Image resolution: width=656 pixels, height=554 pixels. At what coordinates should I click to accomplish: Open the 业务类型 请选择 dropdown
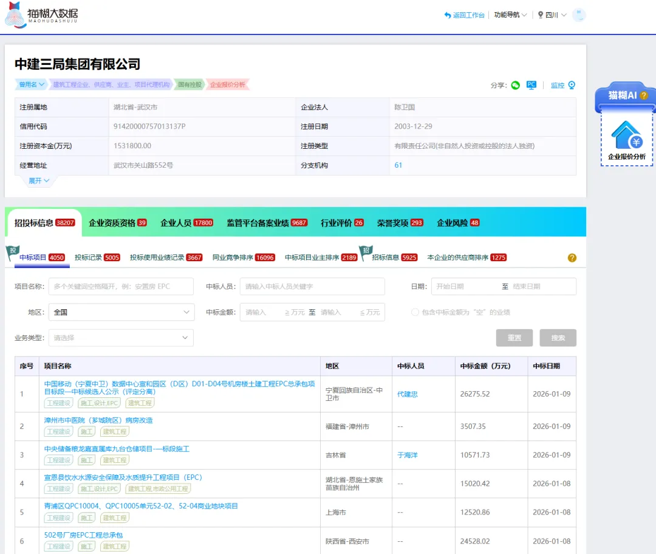coord(121,338)
